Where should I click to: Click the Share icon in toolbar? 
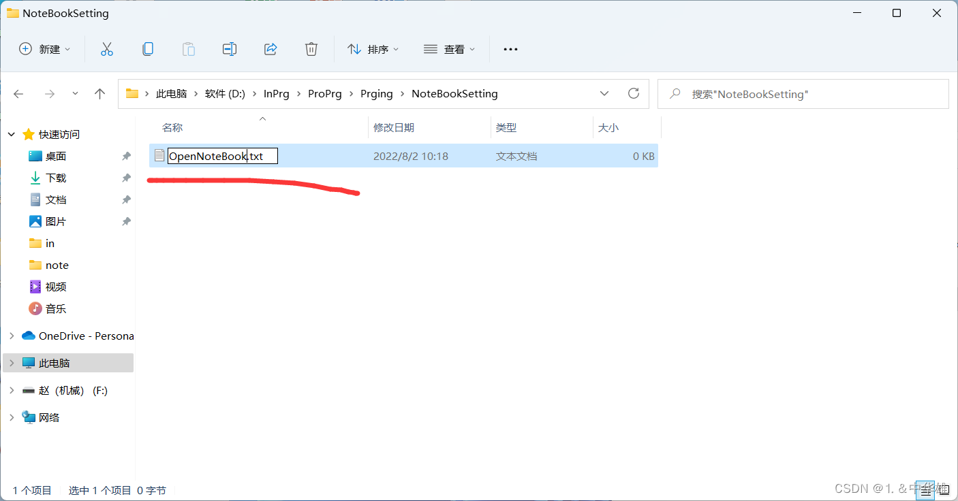pyautogui.click(x=271, y=49)
